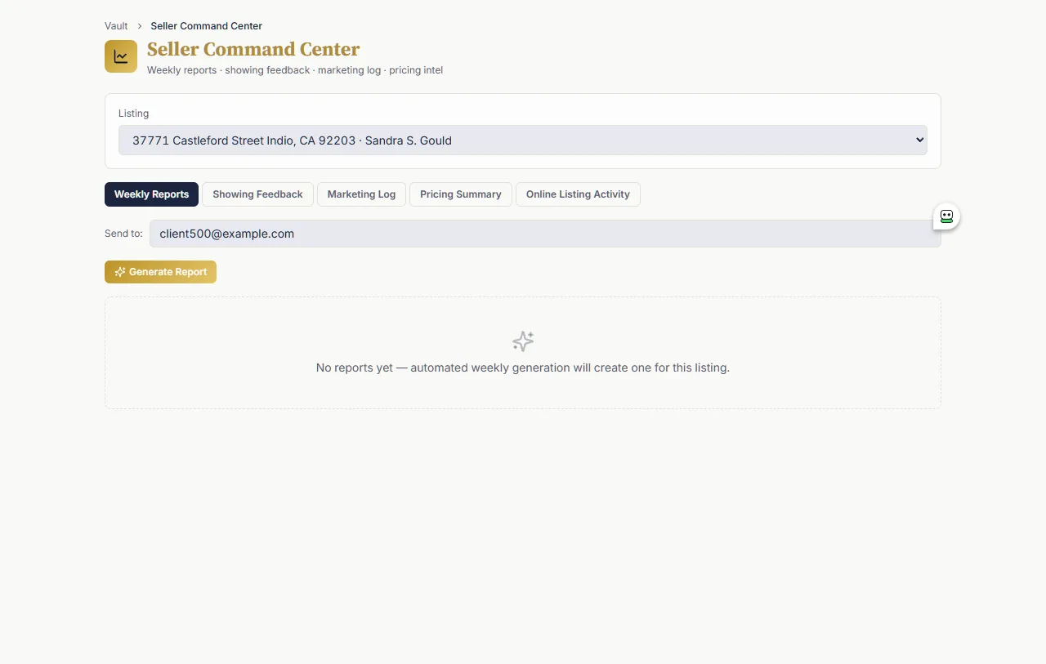Click the 'No reports yet' message text
Image resolution: width=1046 pixels, height=664 pixels.
(x=523, y=368)
